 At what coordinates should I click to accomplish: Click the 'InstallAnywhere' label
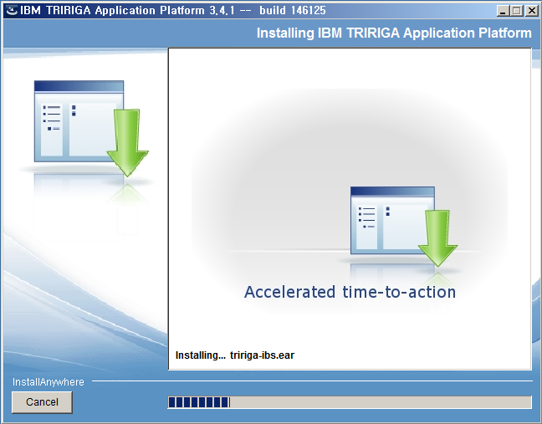[x=49, y=382]
